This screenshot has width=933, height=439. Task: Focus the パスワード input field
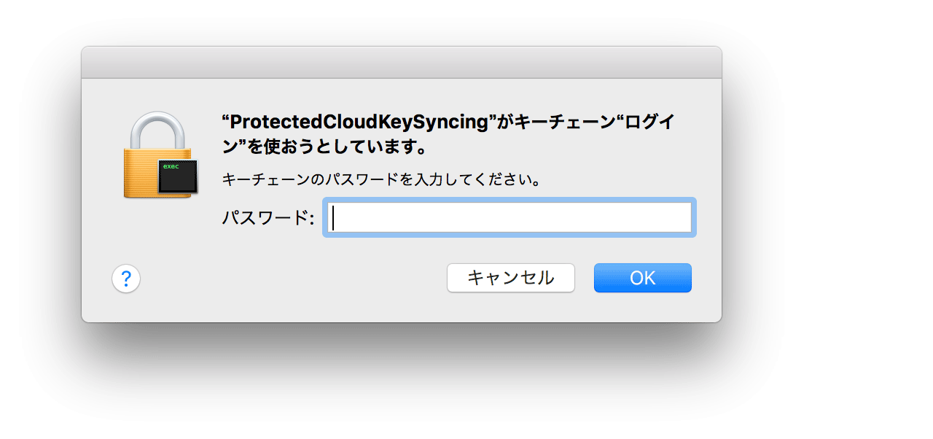click(509, 217)
